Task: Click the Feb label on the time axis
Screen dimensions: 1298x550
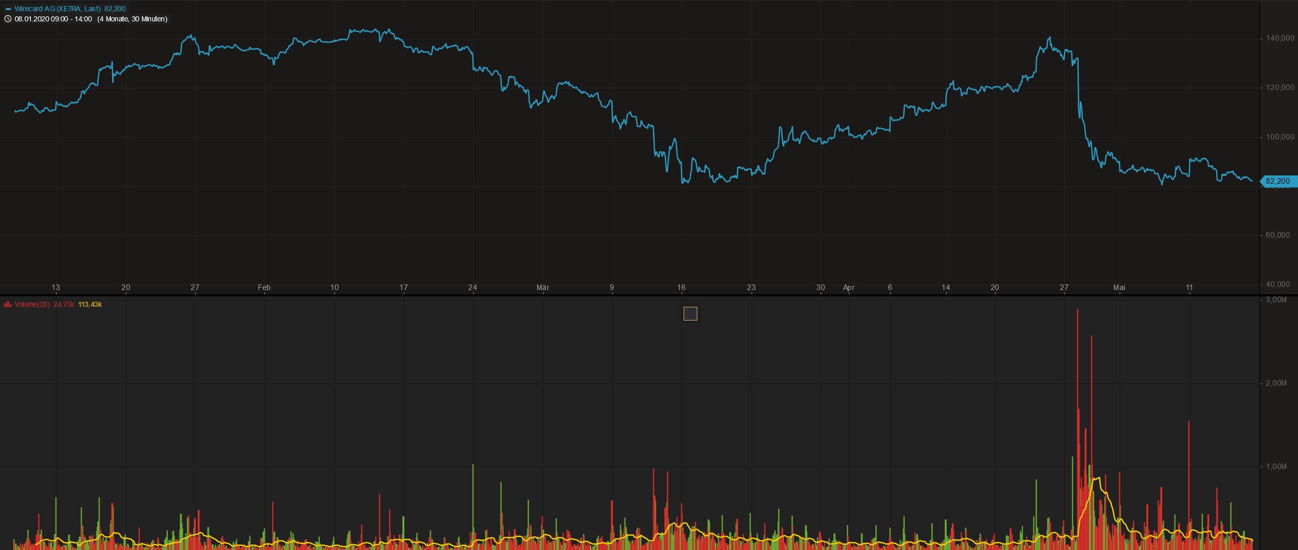Action: coord(264,287)
